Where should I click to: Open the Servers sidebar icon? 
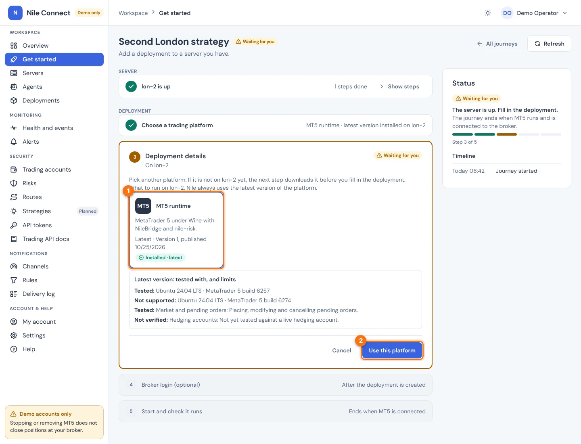pos(14,73)
